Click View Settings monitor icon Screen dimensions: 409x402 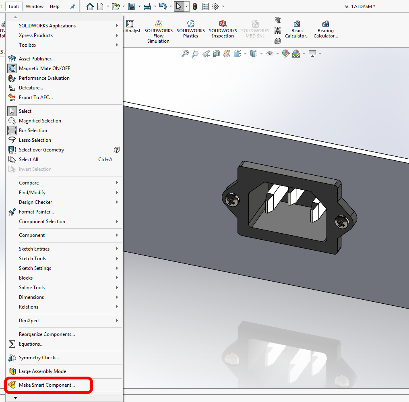tap(312, 54)
